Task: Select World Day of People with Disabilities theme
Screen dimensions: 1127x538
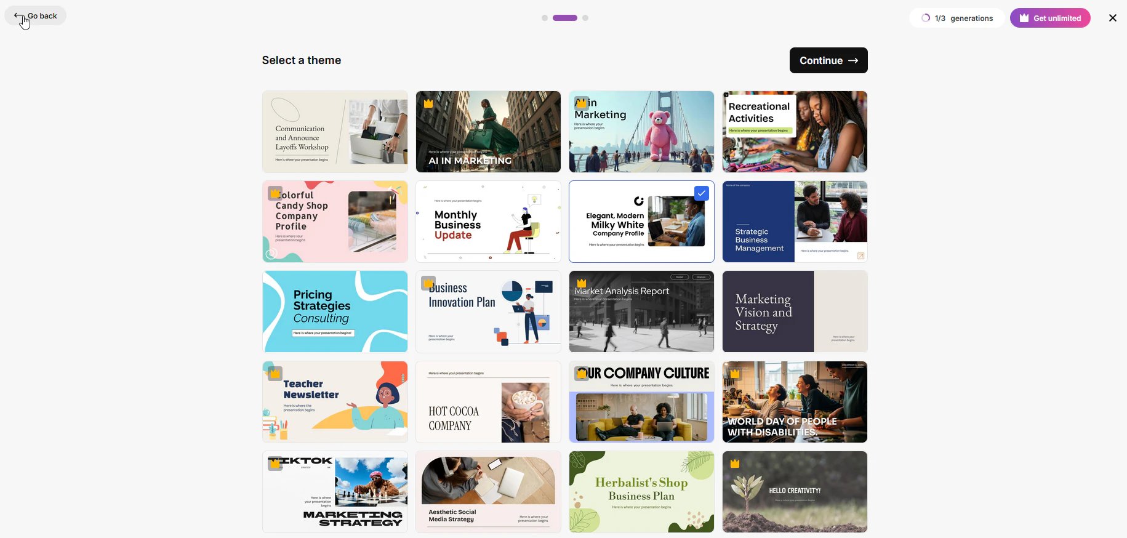Action: coord(795,402)
